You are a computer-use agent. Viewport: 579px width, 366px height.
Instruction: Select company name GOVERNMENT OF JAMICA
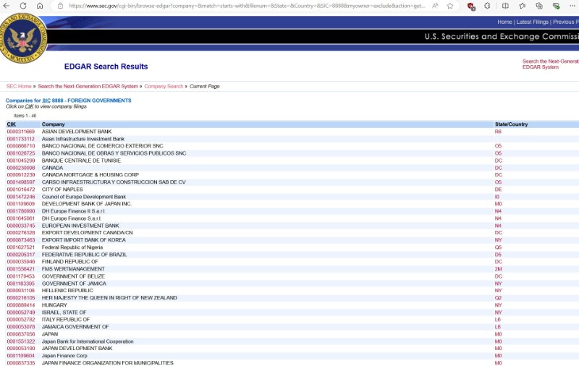(x=74, y=284)
